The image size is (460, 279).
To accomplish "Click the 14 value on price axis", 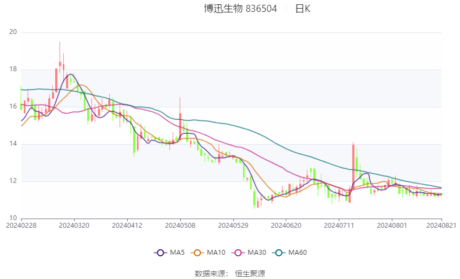I will click(x=14, y=144).
